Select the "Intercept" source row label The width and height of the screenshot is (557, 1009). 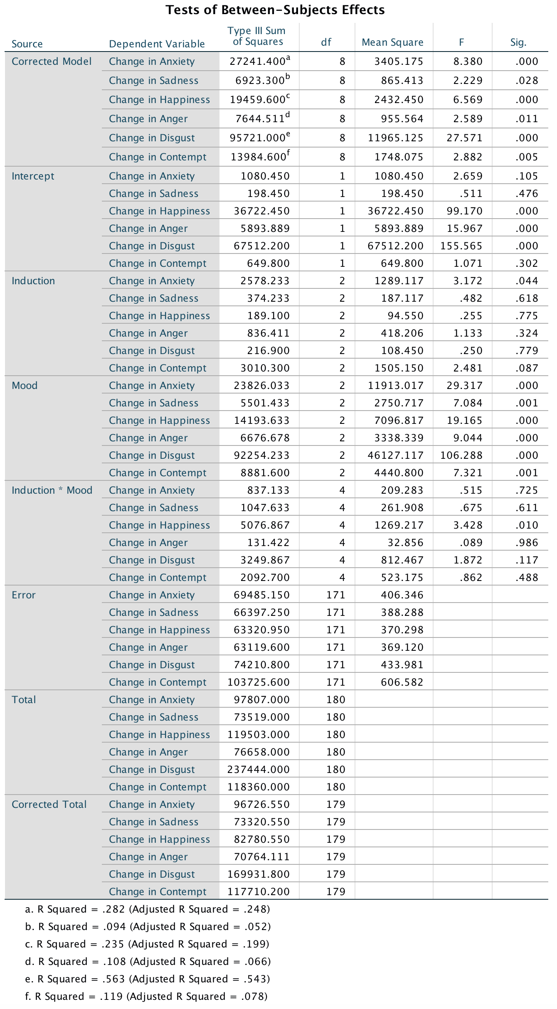click(33, 176)
